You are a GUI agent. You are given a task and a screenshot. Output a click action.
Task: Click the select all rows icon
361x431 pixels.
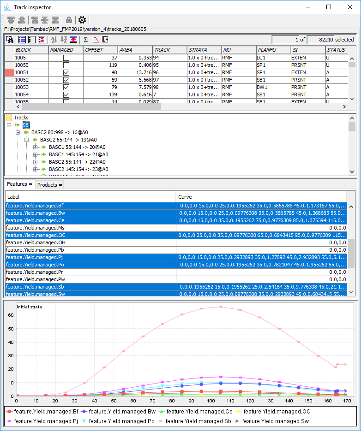(x=22, y=40)
